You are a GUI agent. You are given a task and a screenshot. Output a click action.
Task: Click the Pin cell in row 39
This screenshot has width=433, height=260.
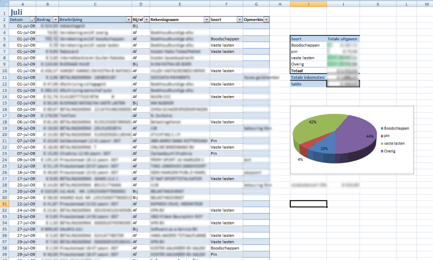(x=227, y=254)
